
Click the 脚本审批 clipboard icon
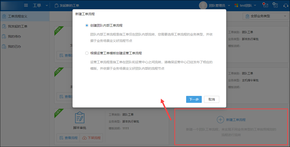(80, 117)
